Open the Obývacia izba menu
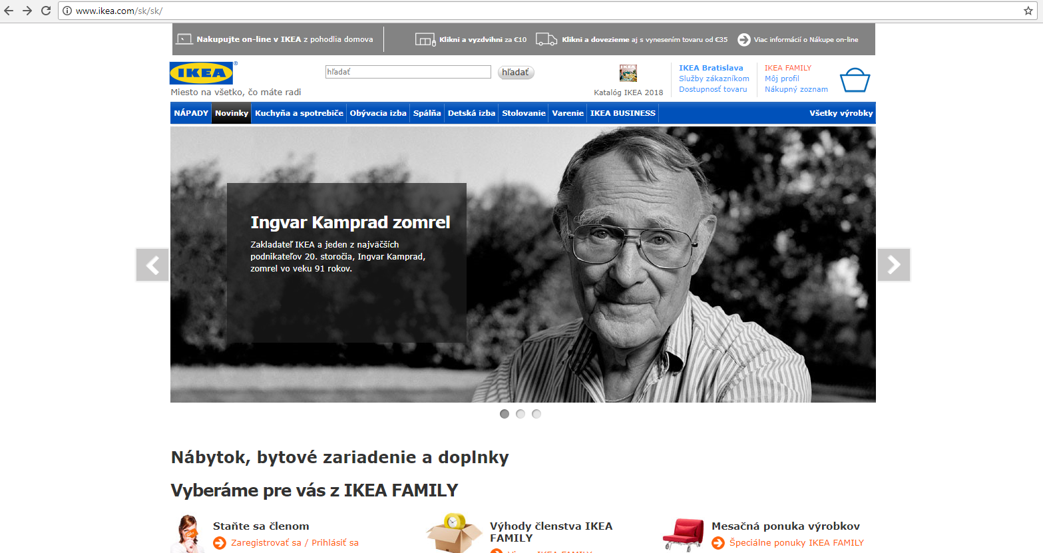Viewport: 1043px width, 553px height. tap(378, 113)
